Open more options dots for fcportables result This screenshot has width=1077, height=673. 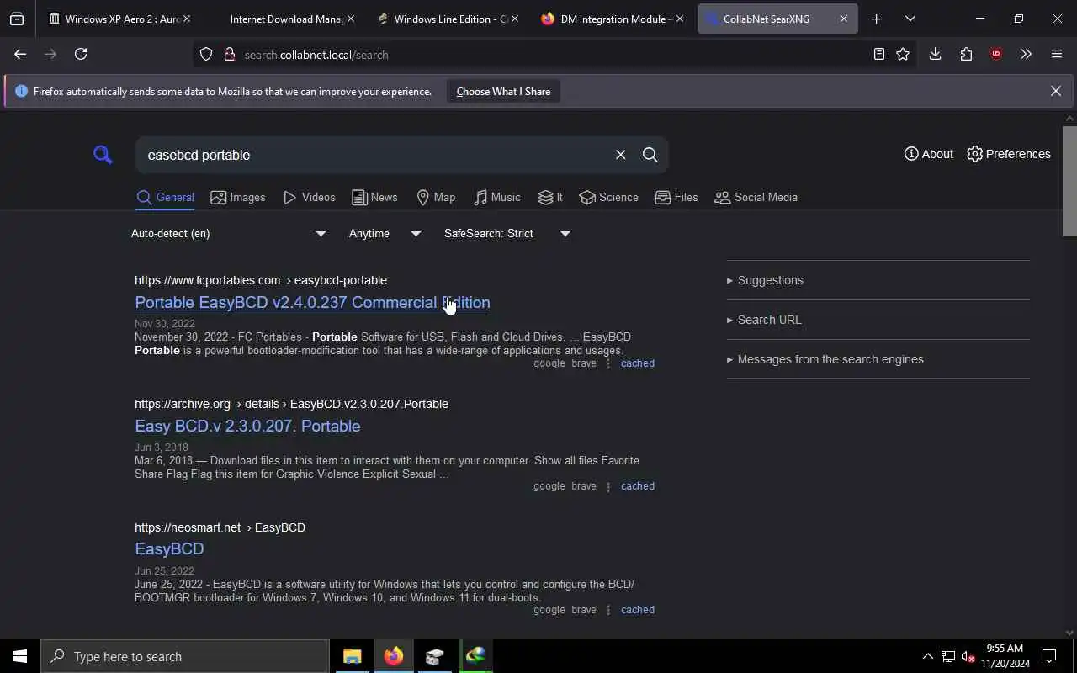(608, 363)
